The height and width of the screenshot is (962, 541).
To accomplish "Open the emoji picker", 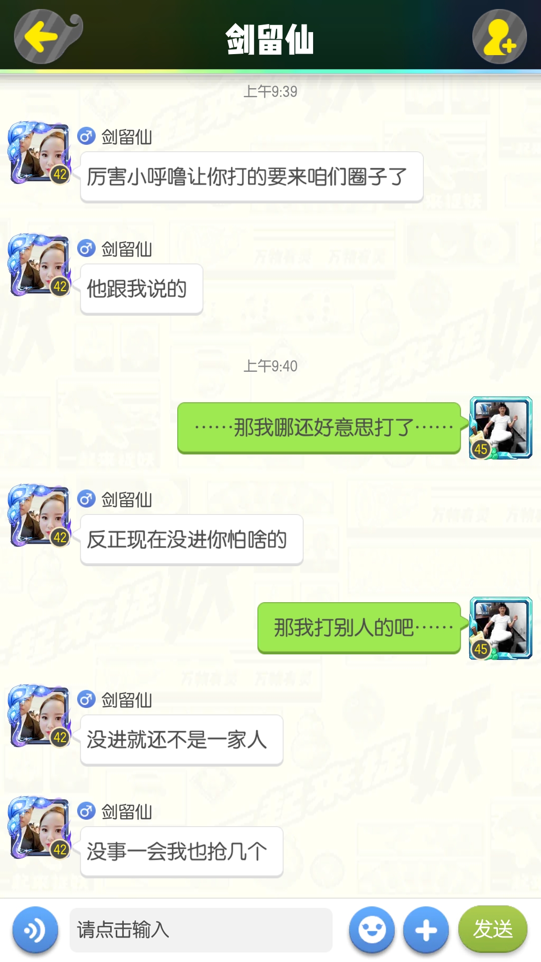I will pyautogui.click(x=372, y=930).
